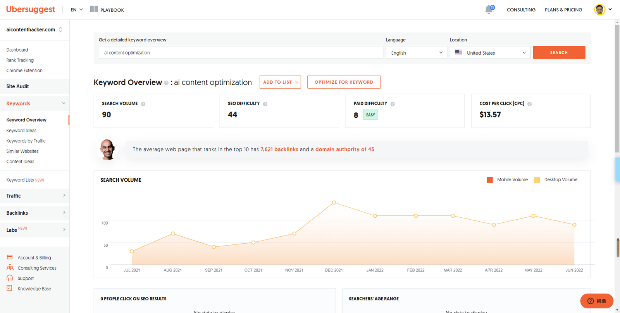Image resolution: width=620 pixels, height=313 pixels.
Task: Click the orange SEARCH button
Action: (559, 52)
